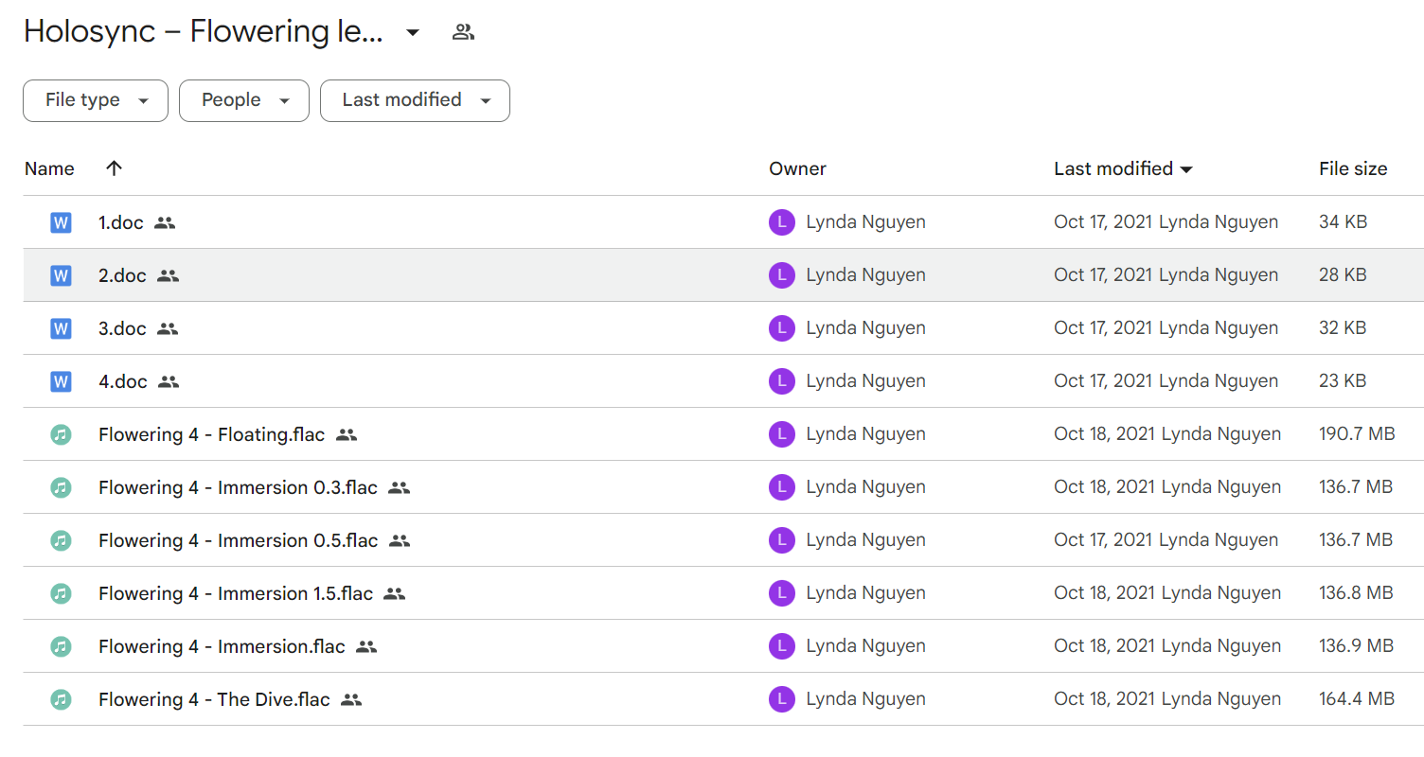
Task: Click the Word icon next to 2.doc
Action: pyautogui.click(x=61, y=276)
